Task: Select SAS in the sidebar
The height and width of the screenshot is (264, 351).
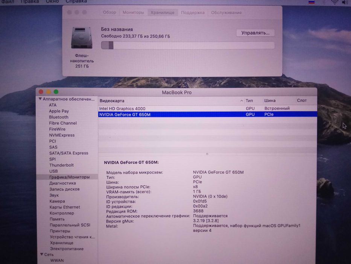Action: [53, 147]
